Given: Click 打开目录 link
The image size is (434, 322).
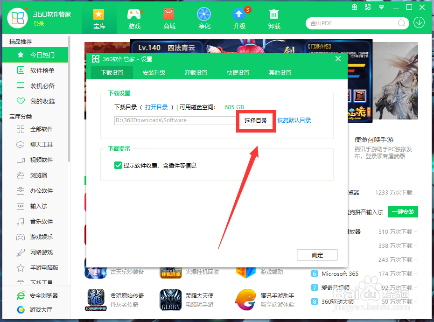Looking at the screenshot, I should click(156, 107).
